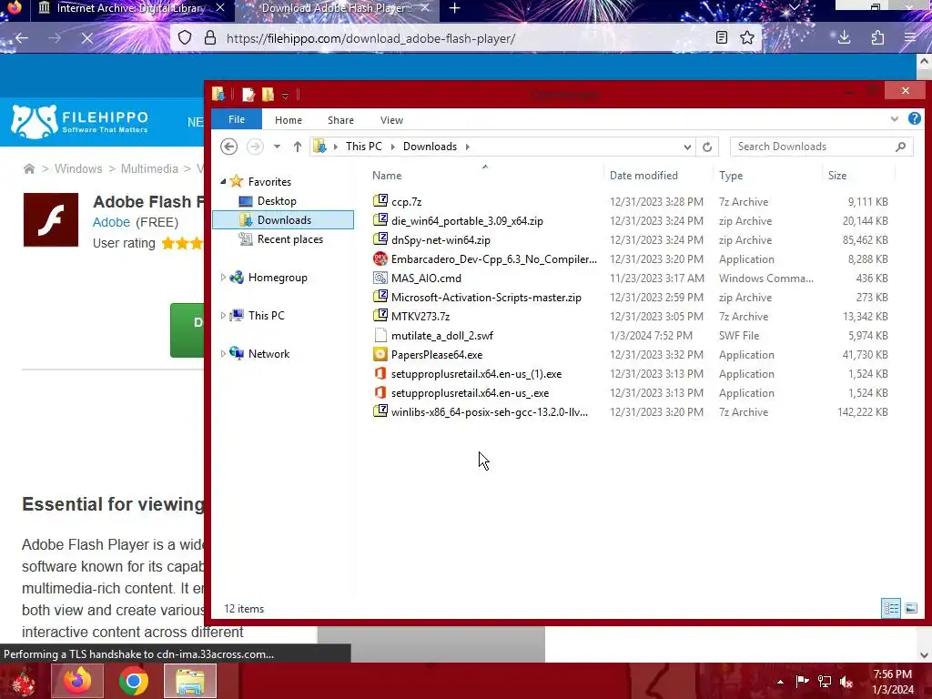Viewport: 932px width, 699px height.
Task: Open Chrome from the taskbar
Action: [133, 681]
